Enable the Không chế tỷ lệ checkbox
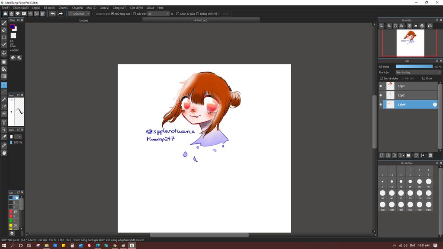 197,14
